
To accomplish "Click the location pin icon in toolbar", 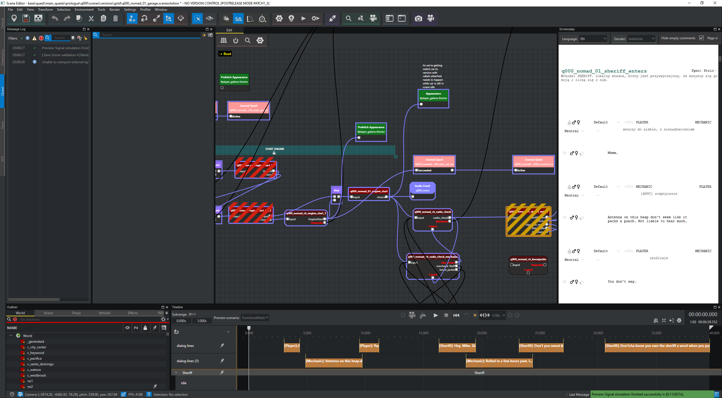I will click(14, 19).
